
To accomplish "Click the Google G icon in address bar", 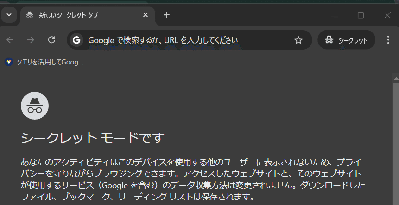I will click(76, 40).
